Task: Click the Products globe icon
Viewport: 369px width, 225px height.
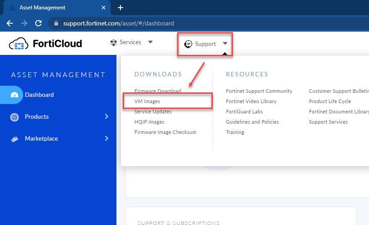Action: pos(15,117)
